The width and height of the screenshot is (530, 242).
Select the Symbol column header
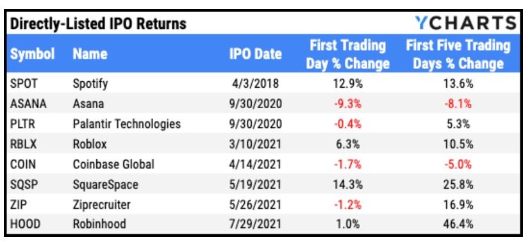[33, 54]
